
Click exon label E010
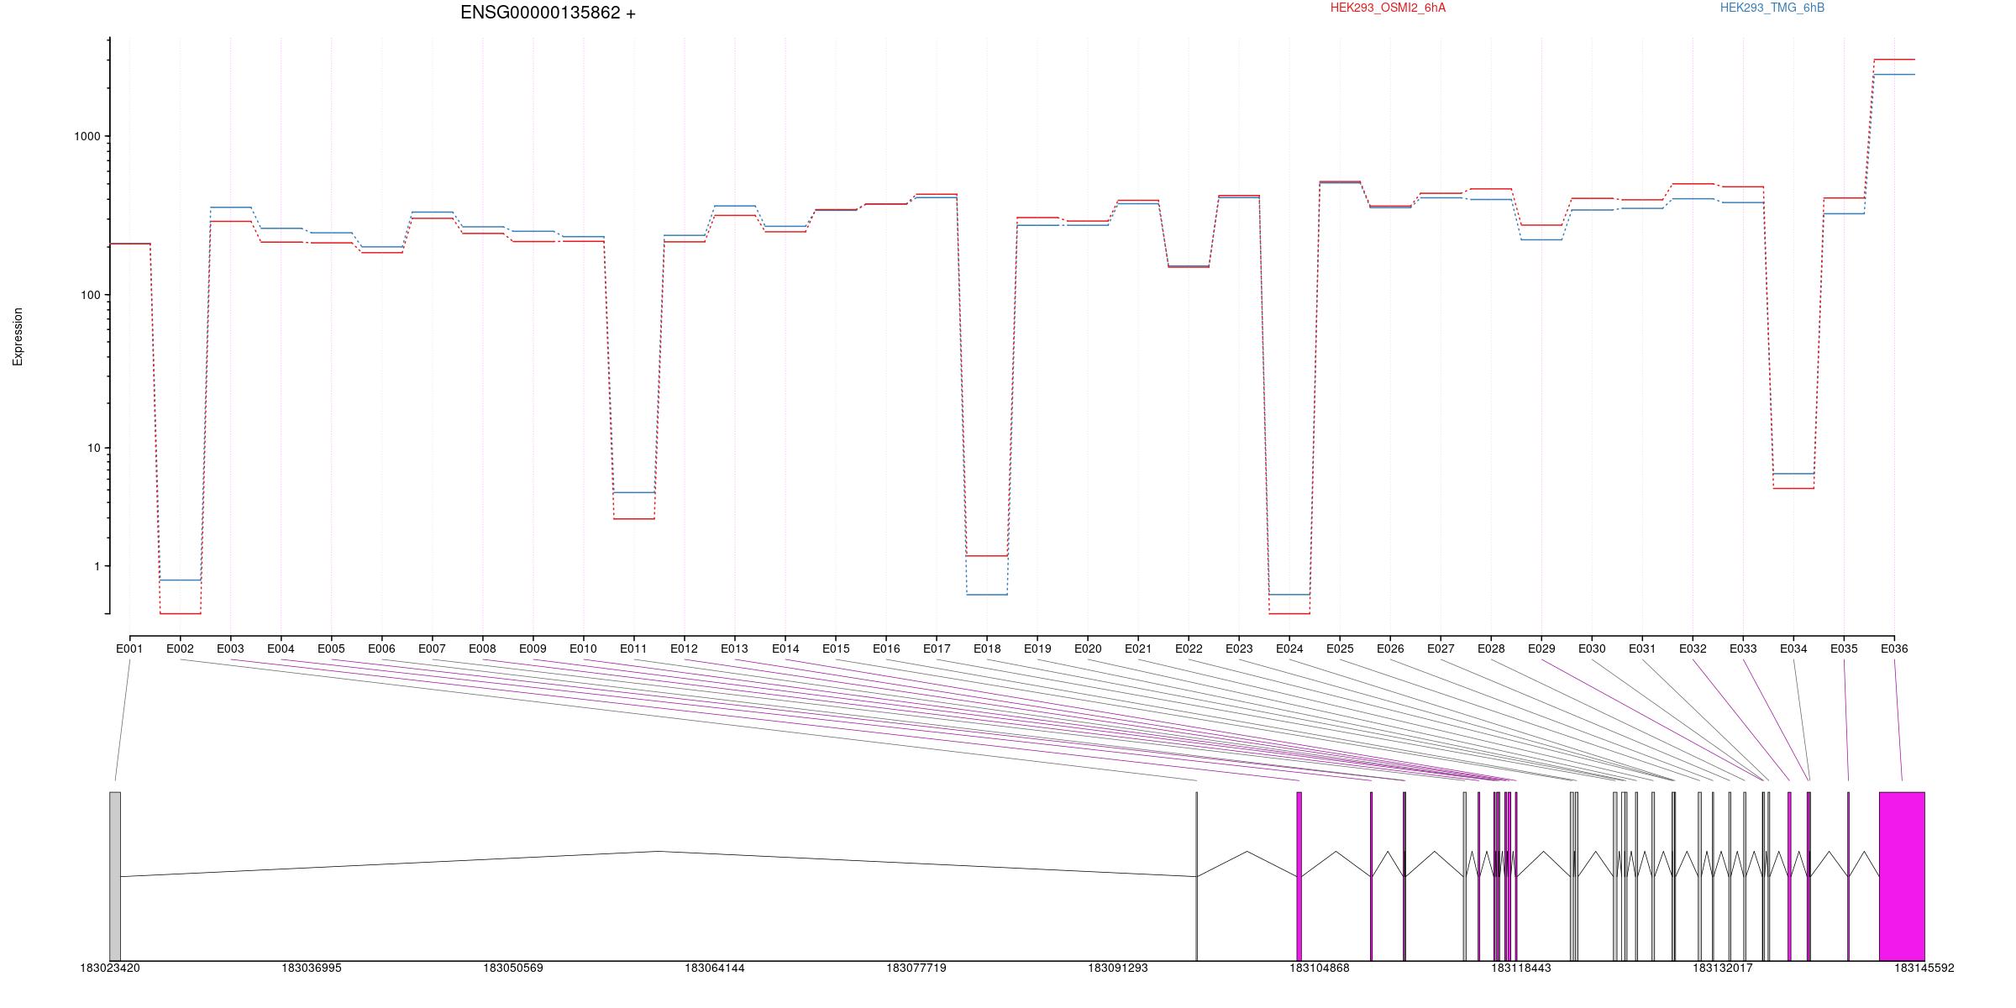[583, 648]
